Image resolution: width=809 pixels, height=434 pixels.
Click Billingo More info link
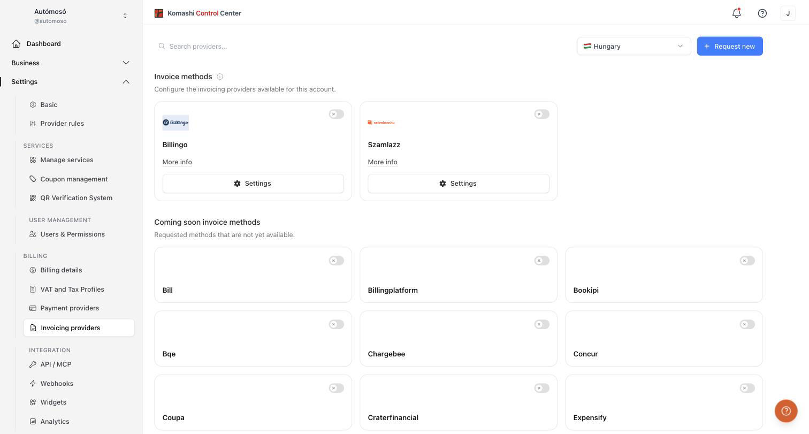point(177,162)
